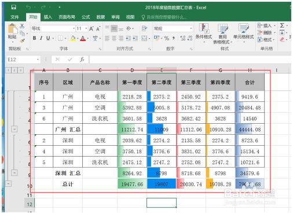The height and width of the screenshot is (214, 293).
Task: Change text orientation with the angled icon
Action: (x=129, y=28)
